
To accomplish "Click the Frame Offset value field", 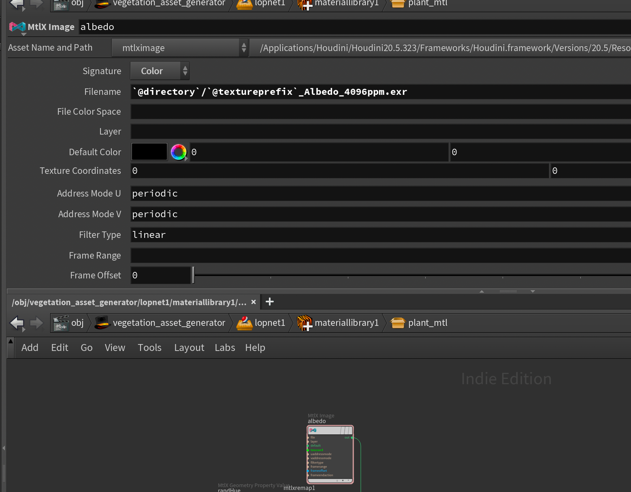I will tap(160, 275).
